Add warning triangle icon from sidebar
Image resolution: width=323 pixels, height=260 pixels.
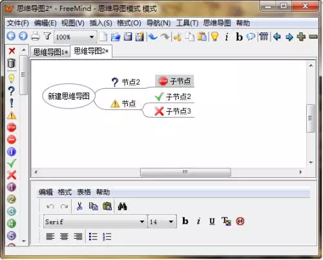coord(12,116)
